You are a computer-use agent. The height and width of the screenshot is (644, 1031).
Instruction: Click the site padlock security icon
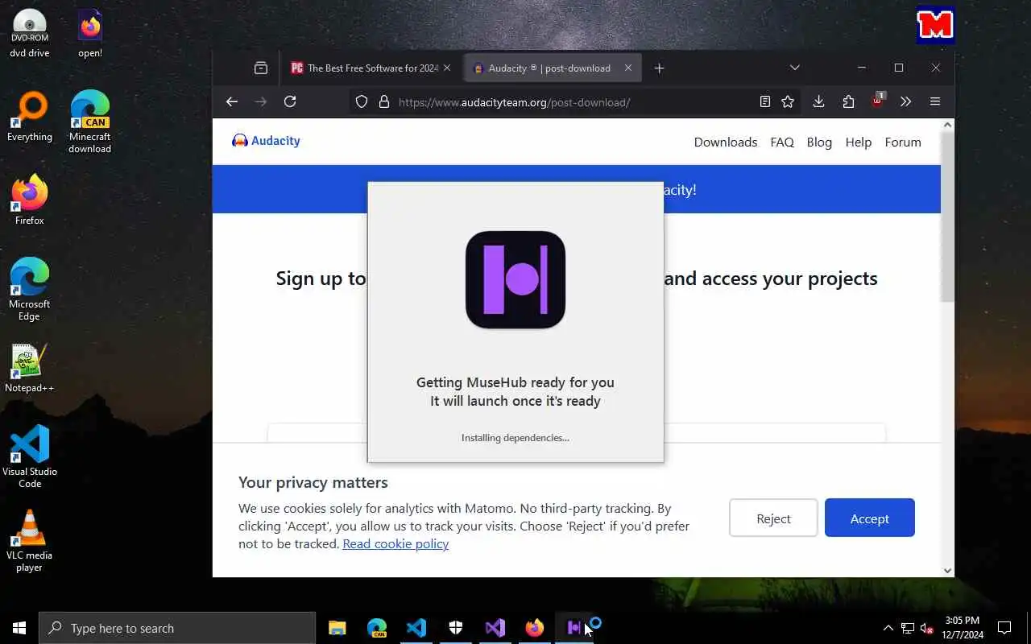click(384, 102)
